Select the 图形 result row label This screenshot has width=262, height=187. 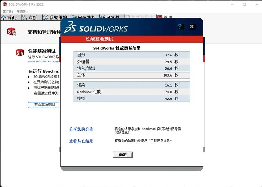click(x=81, y=55)
